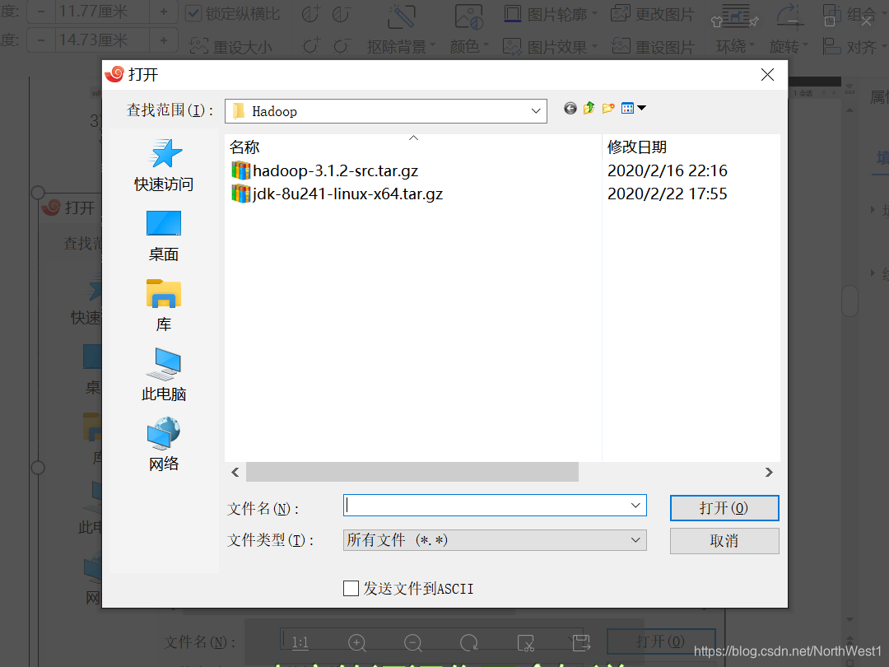
Task: Expand the 文件名 history dropdown arrow
Action: coord(635,506)
